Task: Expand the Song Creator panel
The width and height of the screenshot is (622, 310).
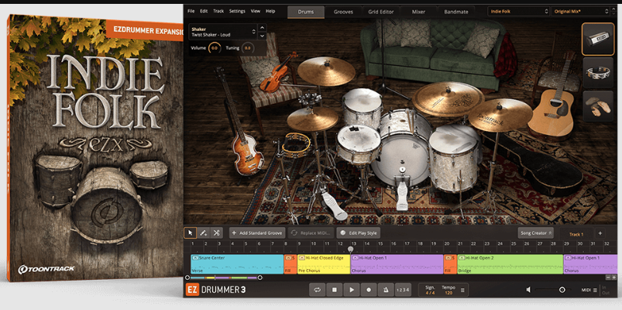Action: (x=535, y=233)
